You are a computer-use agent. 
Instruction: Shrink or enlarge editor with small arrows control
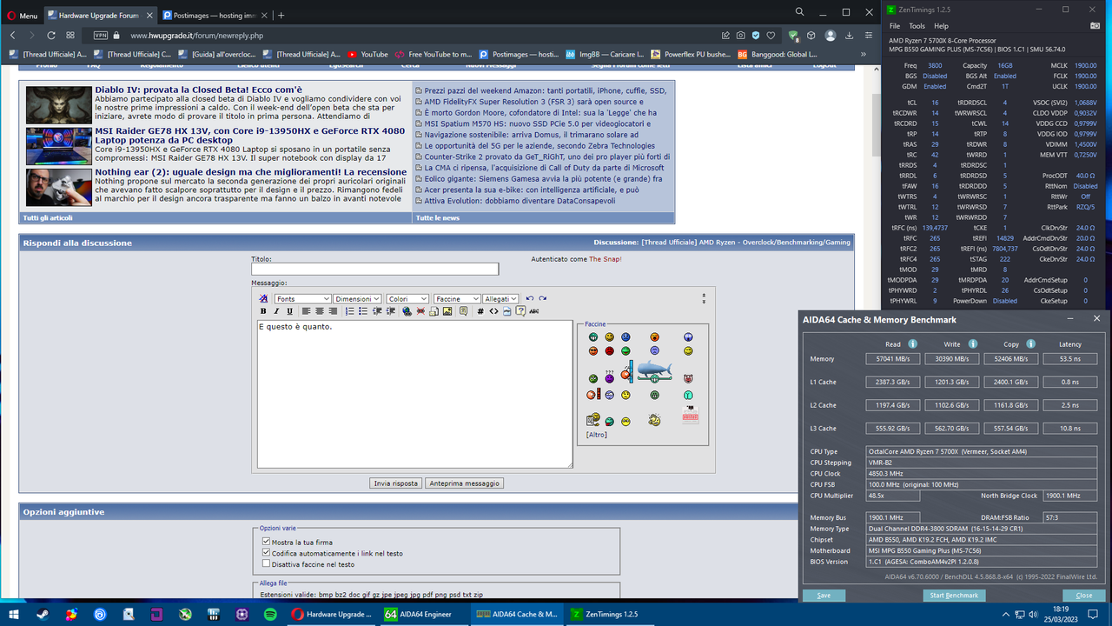(x=704, y=298)
